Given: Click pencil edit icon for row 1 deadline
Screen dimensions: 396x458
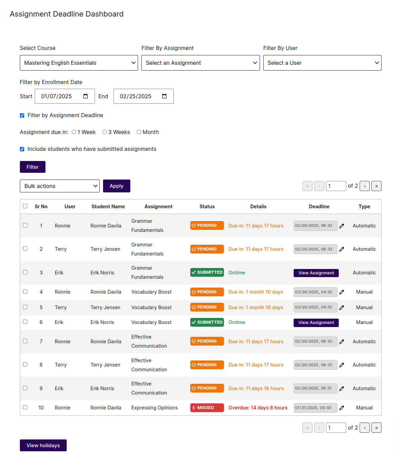Looking at the screenshot, I should (x=341, y=226).
